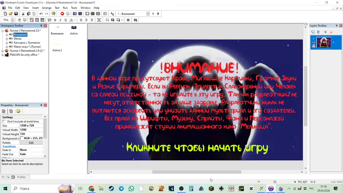Open the Frame editor toolbar icon
343x193 pixels.
coord(87,14)
